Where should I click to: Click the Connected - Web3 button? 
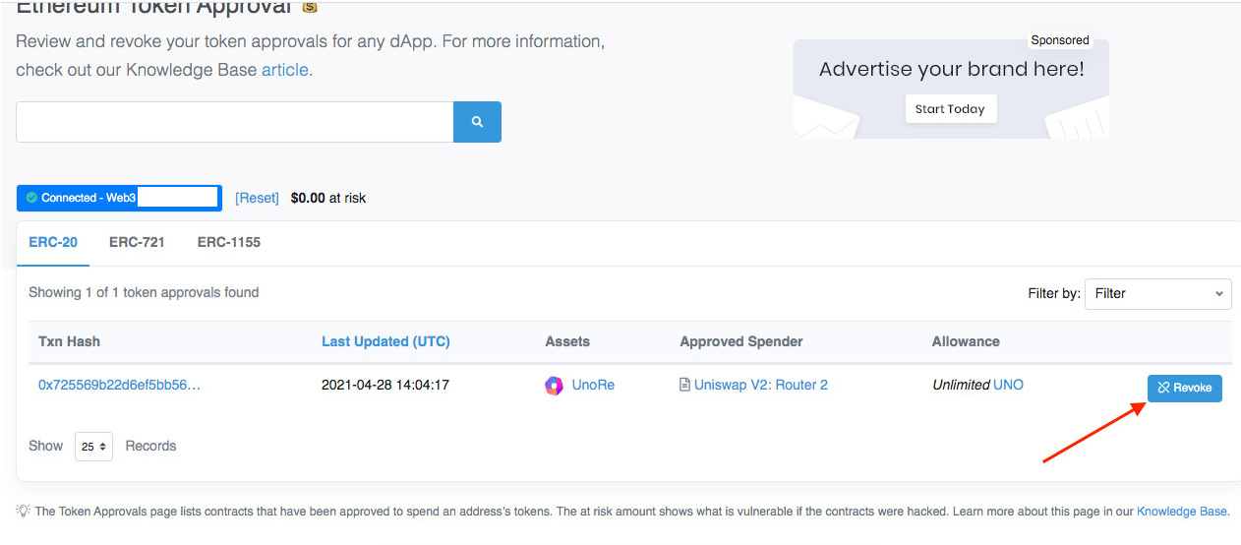(119, 198)
